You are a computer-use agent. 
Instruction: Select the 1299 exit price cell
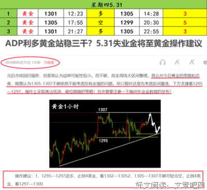(127, 23)
